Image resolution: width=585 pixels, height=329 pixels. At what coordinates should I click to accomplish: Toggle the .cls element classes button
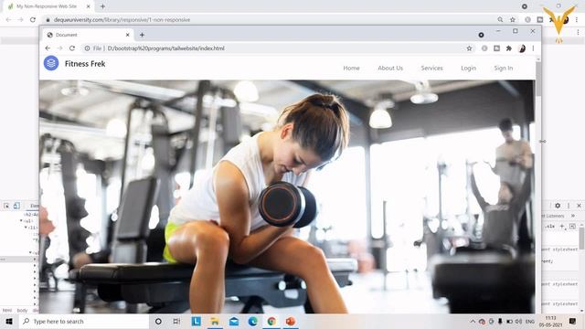pos(550,226)
